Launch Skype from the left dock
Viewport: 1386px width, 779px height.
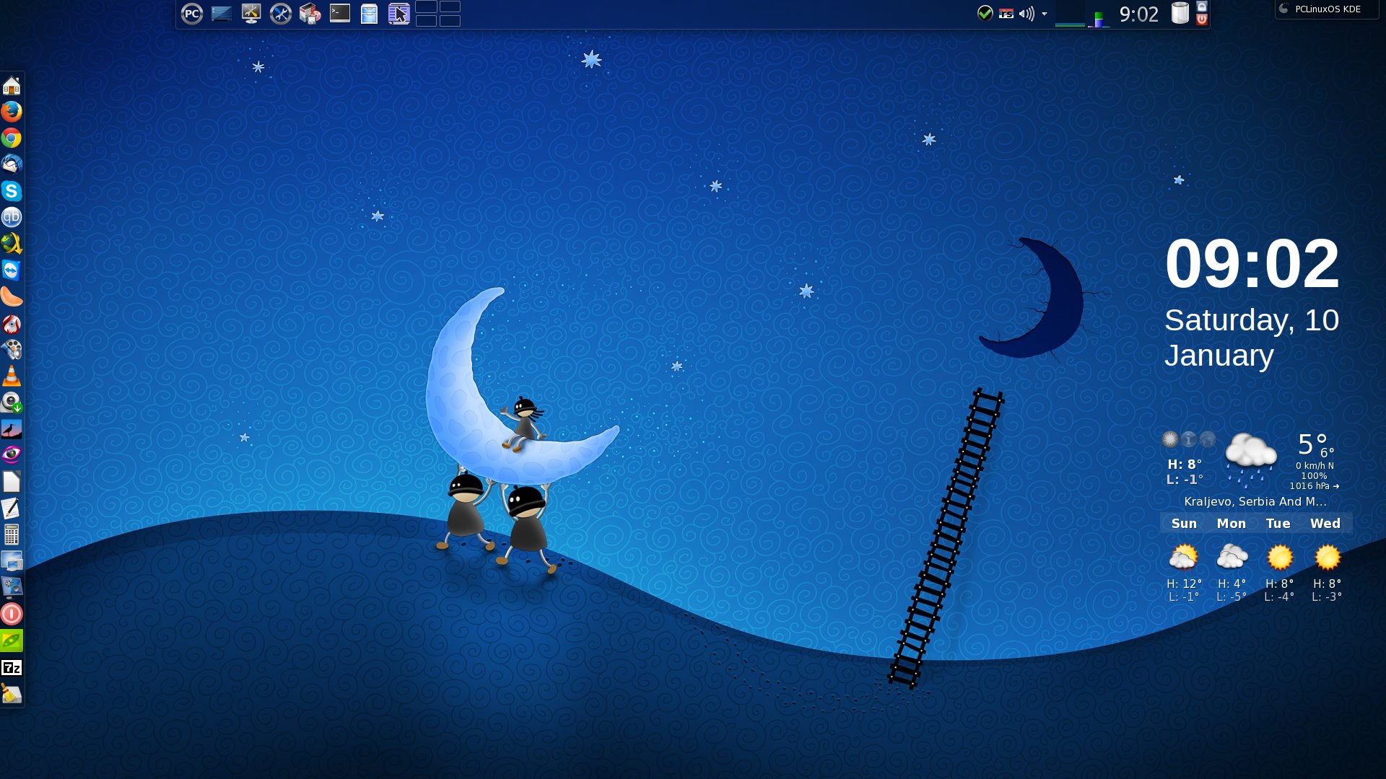click(11, 191)
